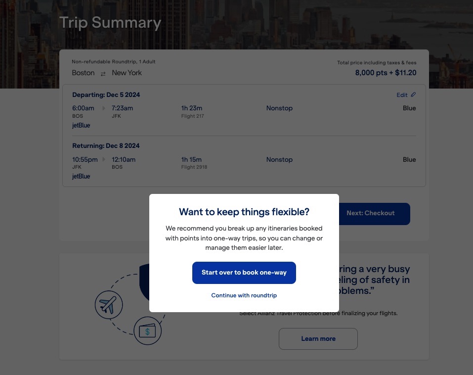The height and width of the screenshot is (375, 473).
Task: Click the dollar bill circle icon in the illustration
Action: (x=147, y=330)
